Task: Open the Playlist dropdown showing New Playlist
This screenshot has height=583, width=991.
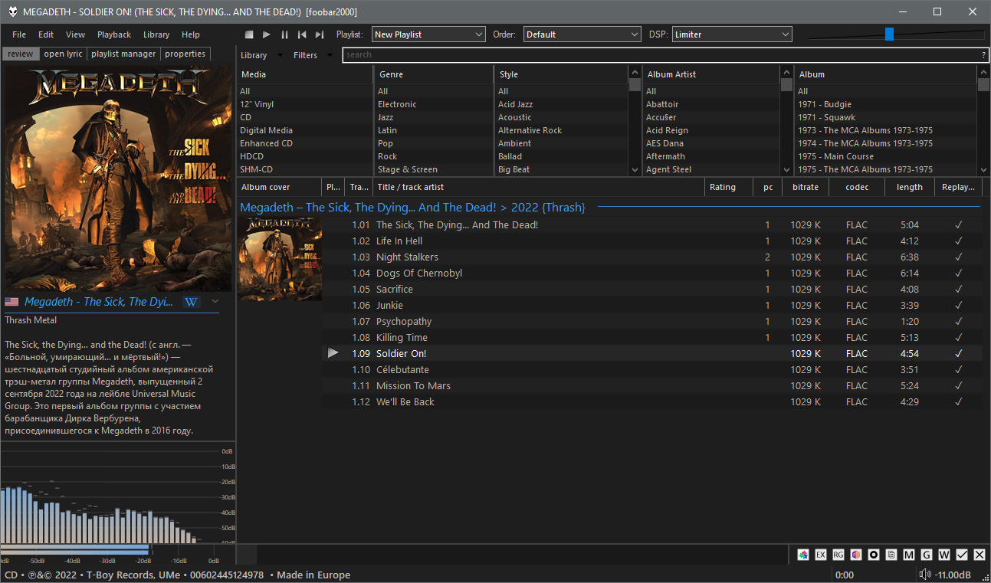Action: coord(428,34)
